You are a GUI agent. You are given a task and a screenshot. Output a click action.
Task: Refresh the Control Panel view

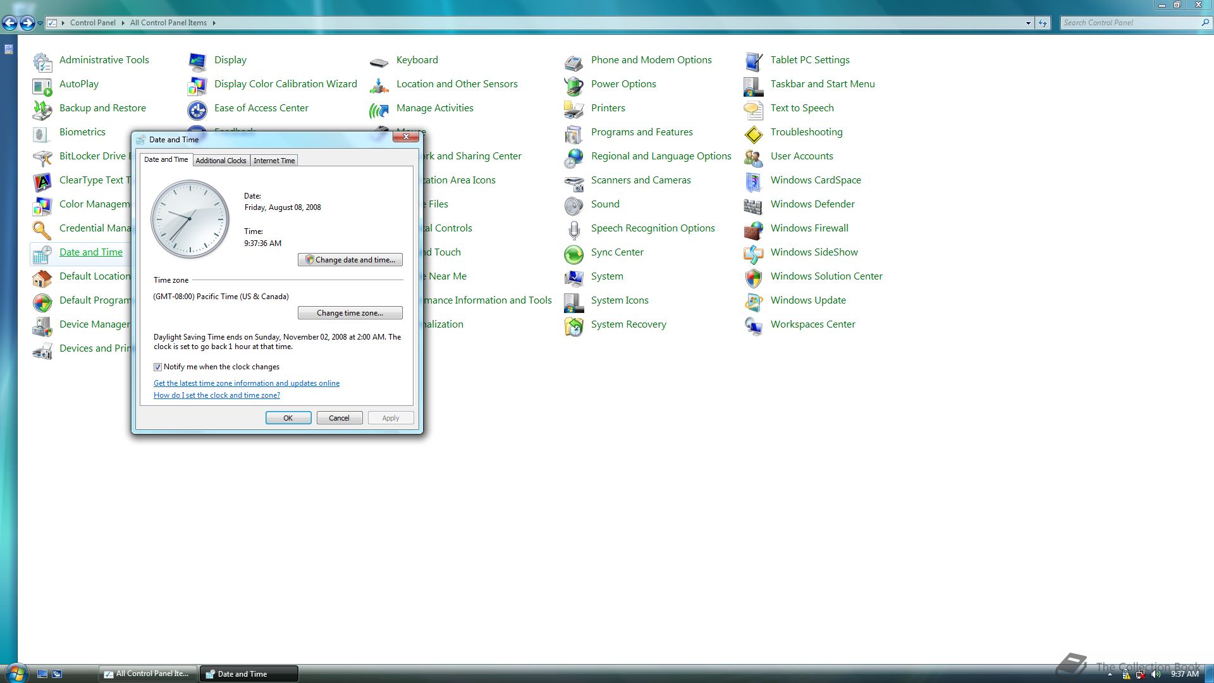1043,23
